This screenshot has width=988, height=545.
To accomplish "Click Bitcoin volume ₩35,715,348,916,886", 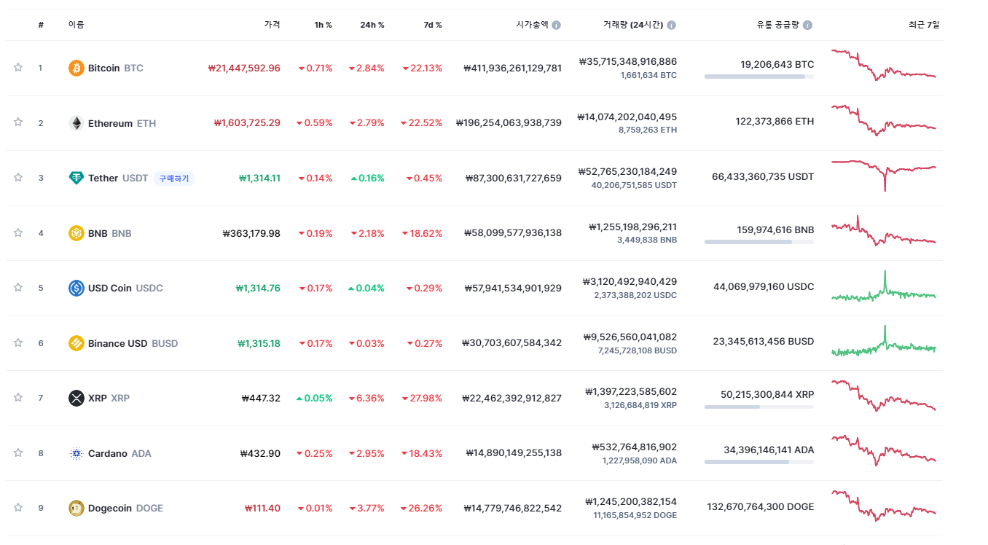I will 628,61.
